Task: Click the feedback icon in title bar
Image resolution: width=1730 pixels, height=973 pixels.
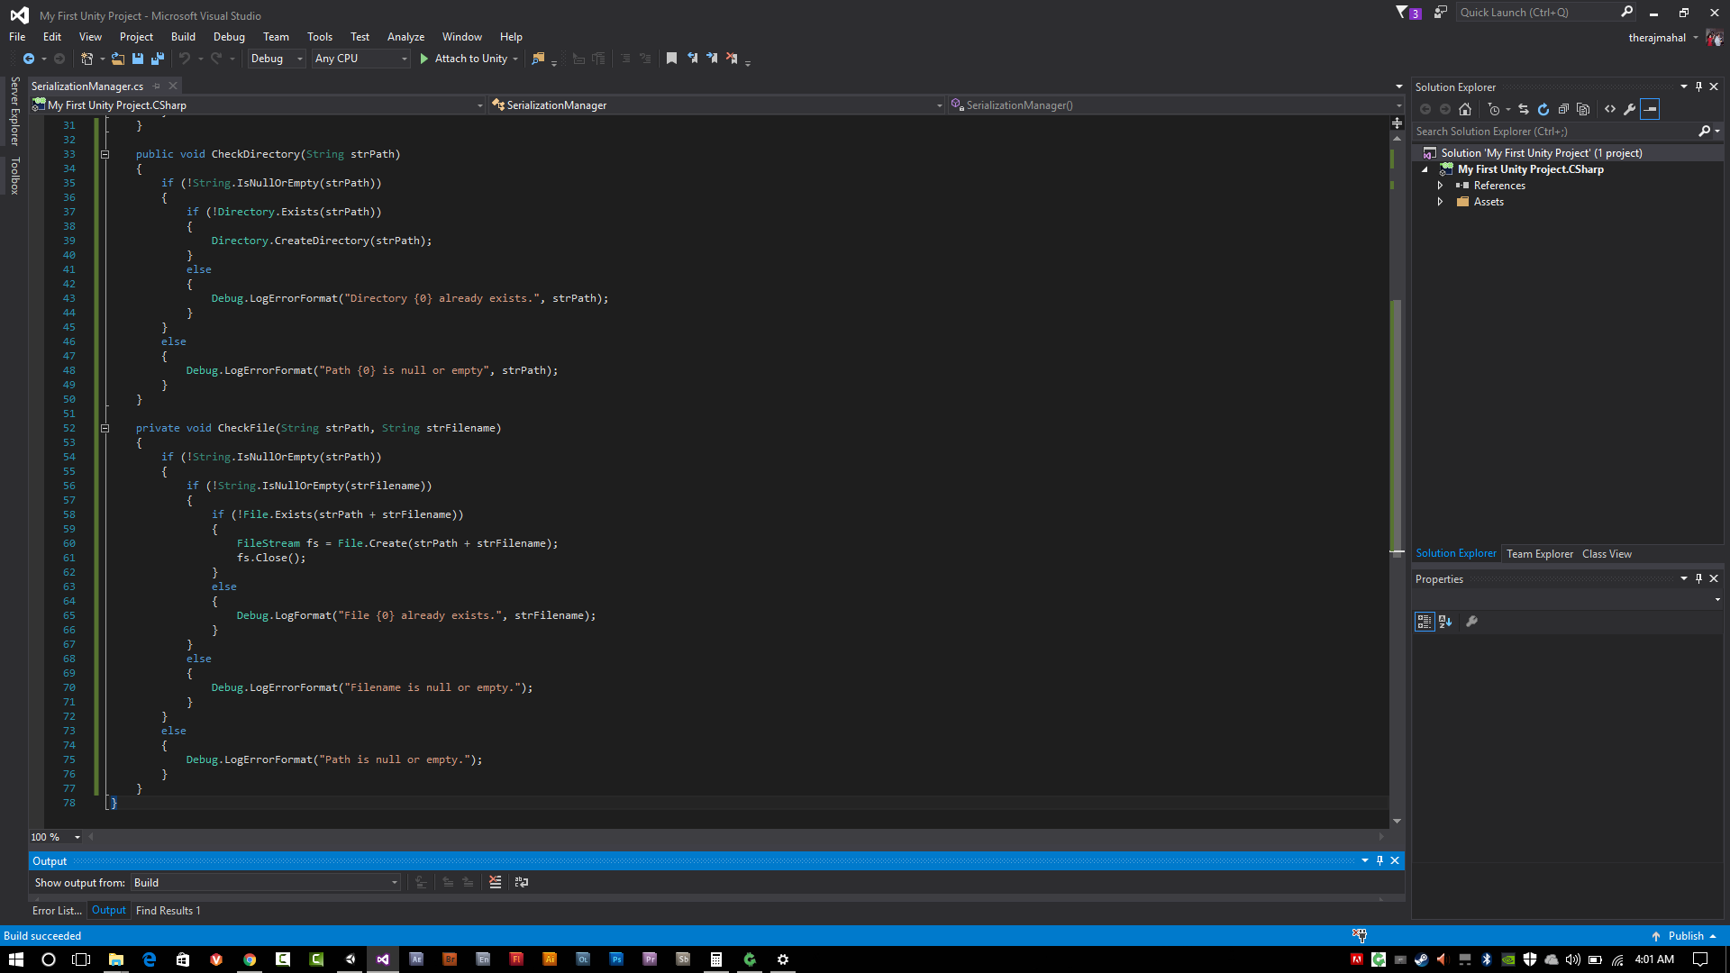Action: pyautogui.click(x=1441, y=13)
